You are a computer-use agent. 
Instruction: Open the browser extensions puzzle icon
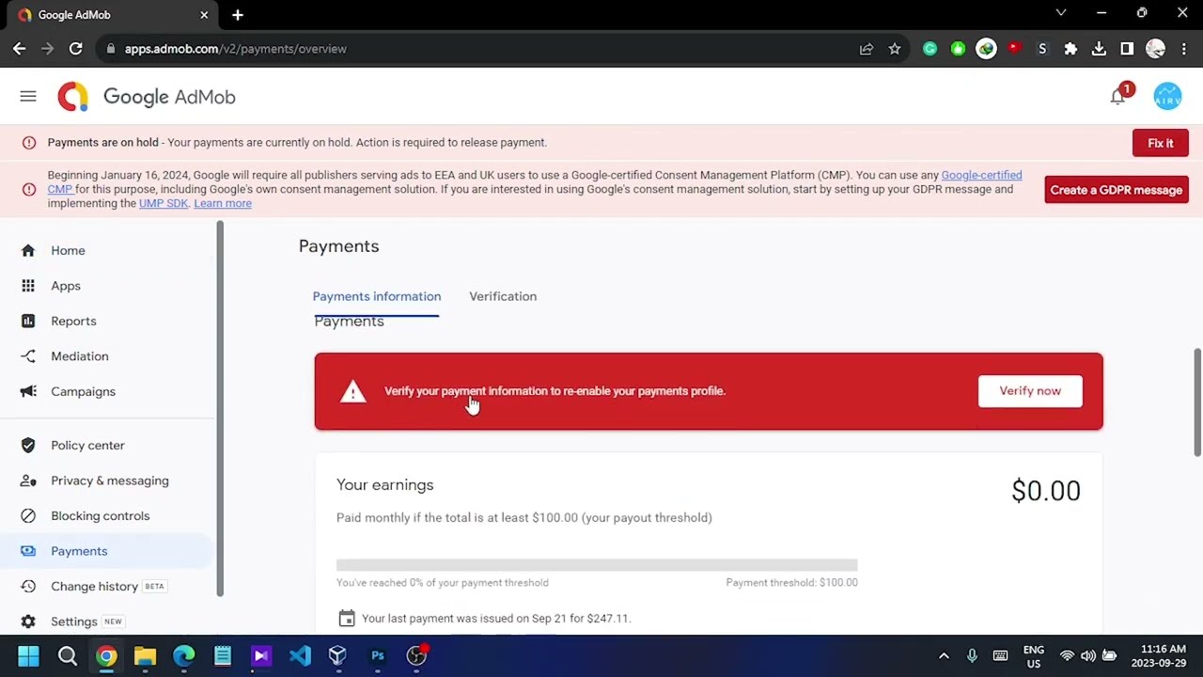[x=1070, y=49]
